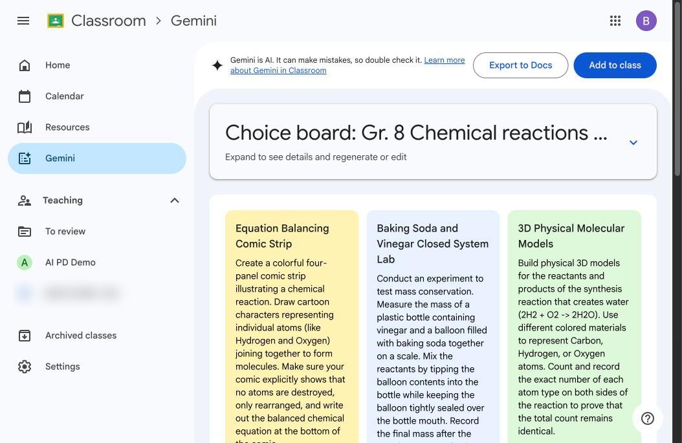Screen dimensions: 682x443
Task: Click the Google Classroom logo icon
Action: pos(56,21)
